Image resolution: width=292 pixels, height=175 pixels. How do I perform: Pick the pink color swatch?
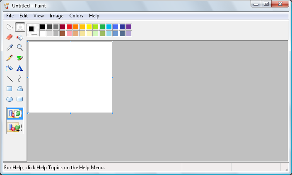click(69, 34)
